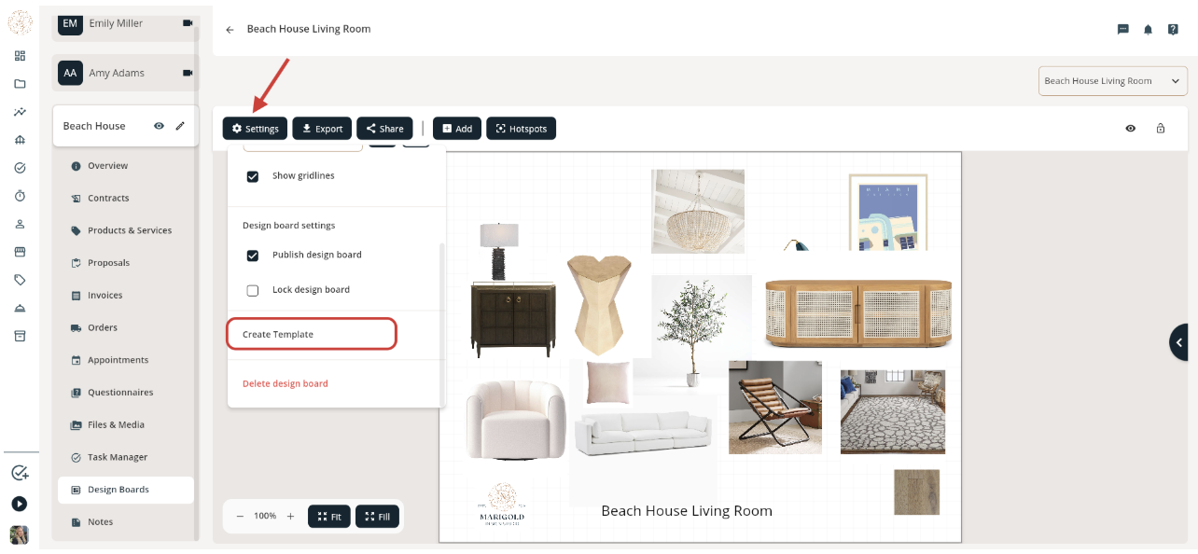1198x554 pixels.
Task: Toggle Beach House project visibility eye
Action: point(160,126)
